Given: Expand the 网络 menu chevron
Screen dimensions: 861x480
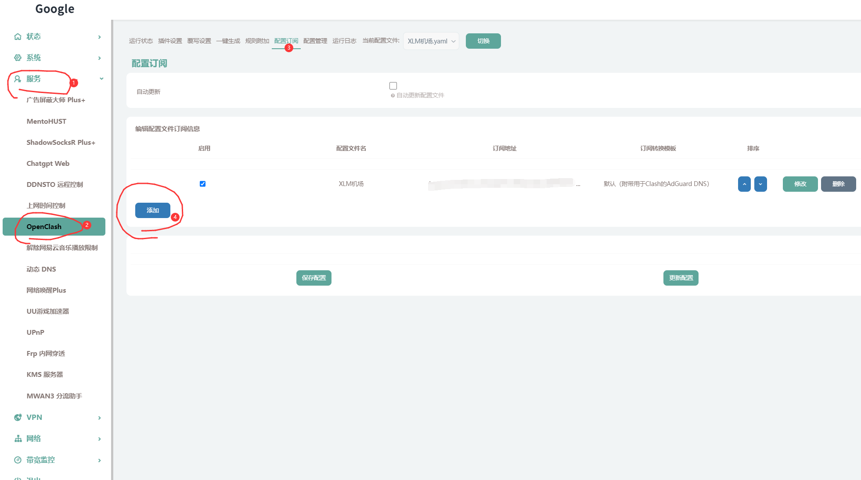Looking at the screenshot, I should coord(100,439).
